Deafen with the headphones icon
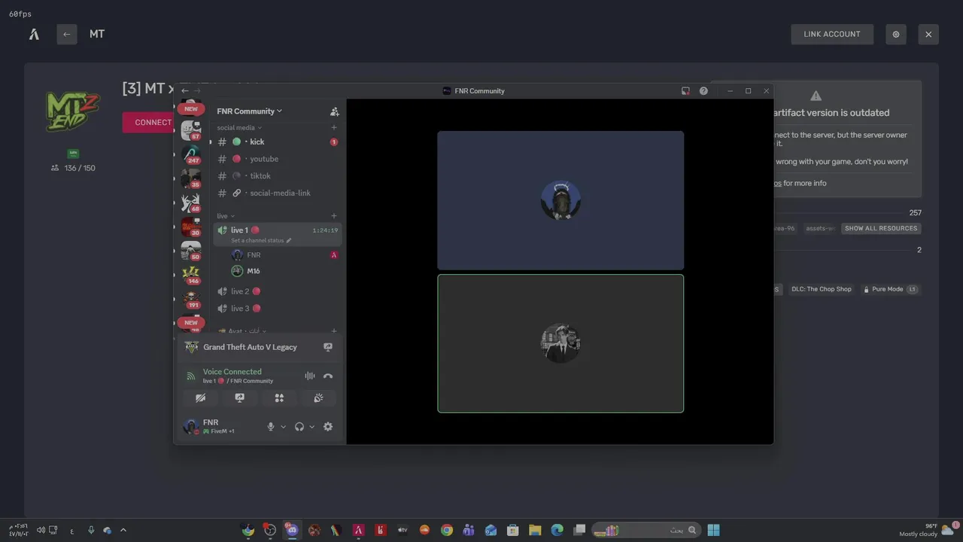The height and width of the screenshot is (542, 963). (299, 427)
